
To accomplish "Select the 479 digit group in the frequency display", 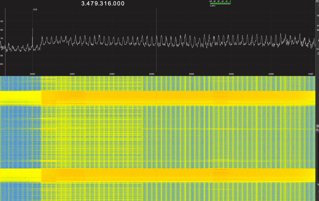I will [x=92, y=4].
